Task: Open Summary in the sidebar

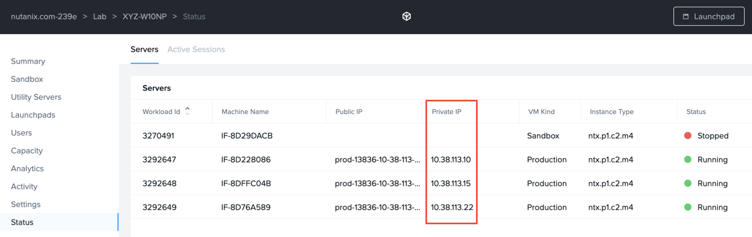Action: click(x=28, y=61)
